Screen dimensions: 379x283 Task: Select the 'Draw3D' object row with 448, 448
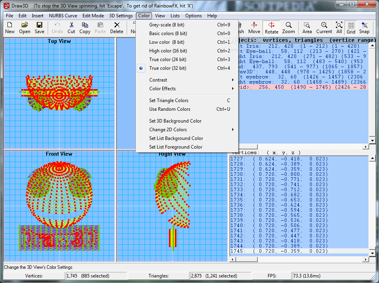[303, 72]
